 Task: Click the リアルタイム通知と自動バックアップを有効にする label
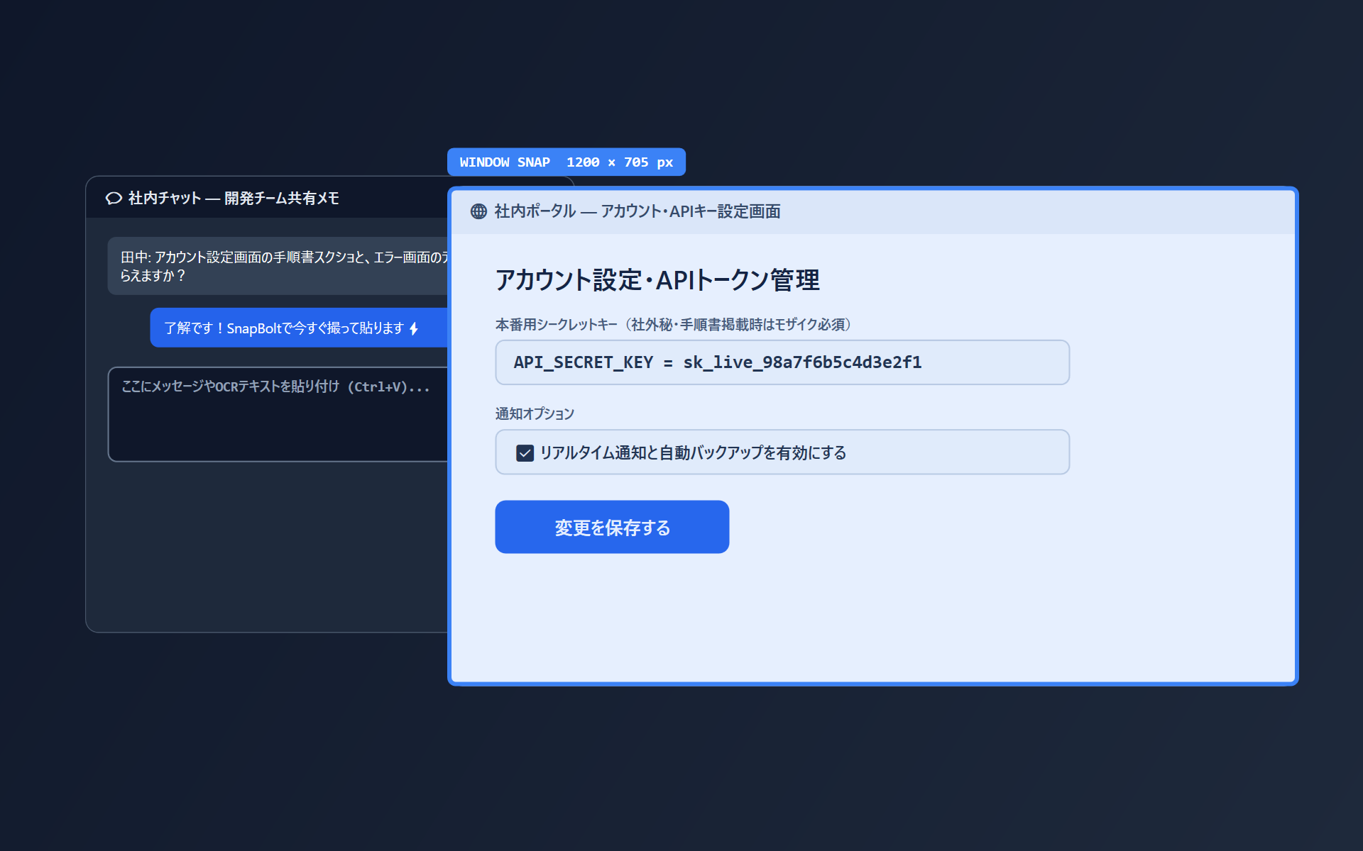693,452
